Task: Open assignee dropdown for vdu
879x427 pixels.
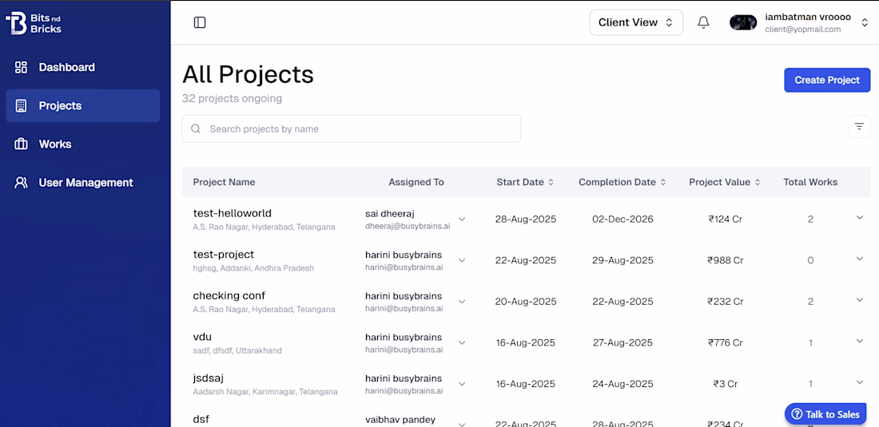Action: [x=462, y=342]
